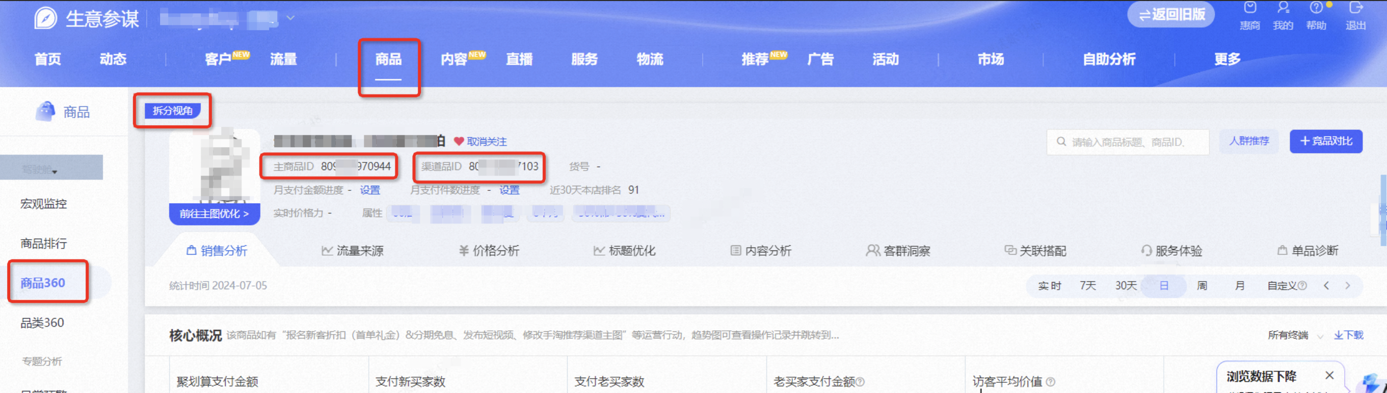Open 宏观监控 in the sidebar
This screenshot has height=393, width=1387.
tap(44, 204)
